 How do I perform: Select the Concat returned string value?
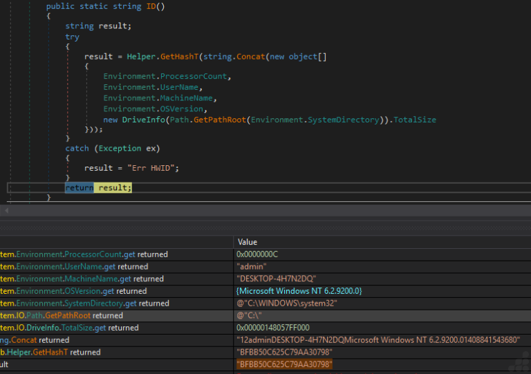coord(378,340)
